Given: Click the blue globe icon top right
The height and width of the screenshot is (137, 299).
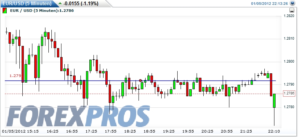Looking at the screenshot, I should [292, 3].
